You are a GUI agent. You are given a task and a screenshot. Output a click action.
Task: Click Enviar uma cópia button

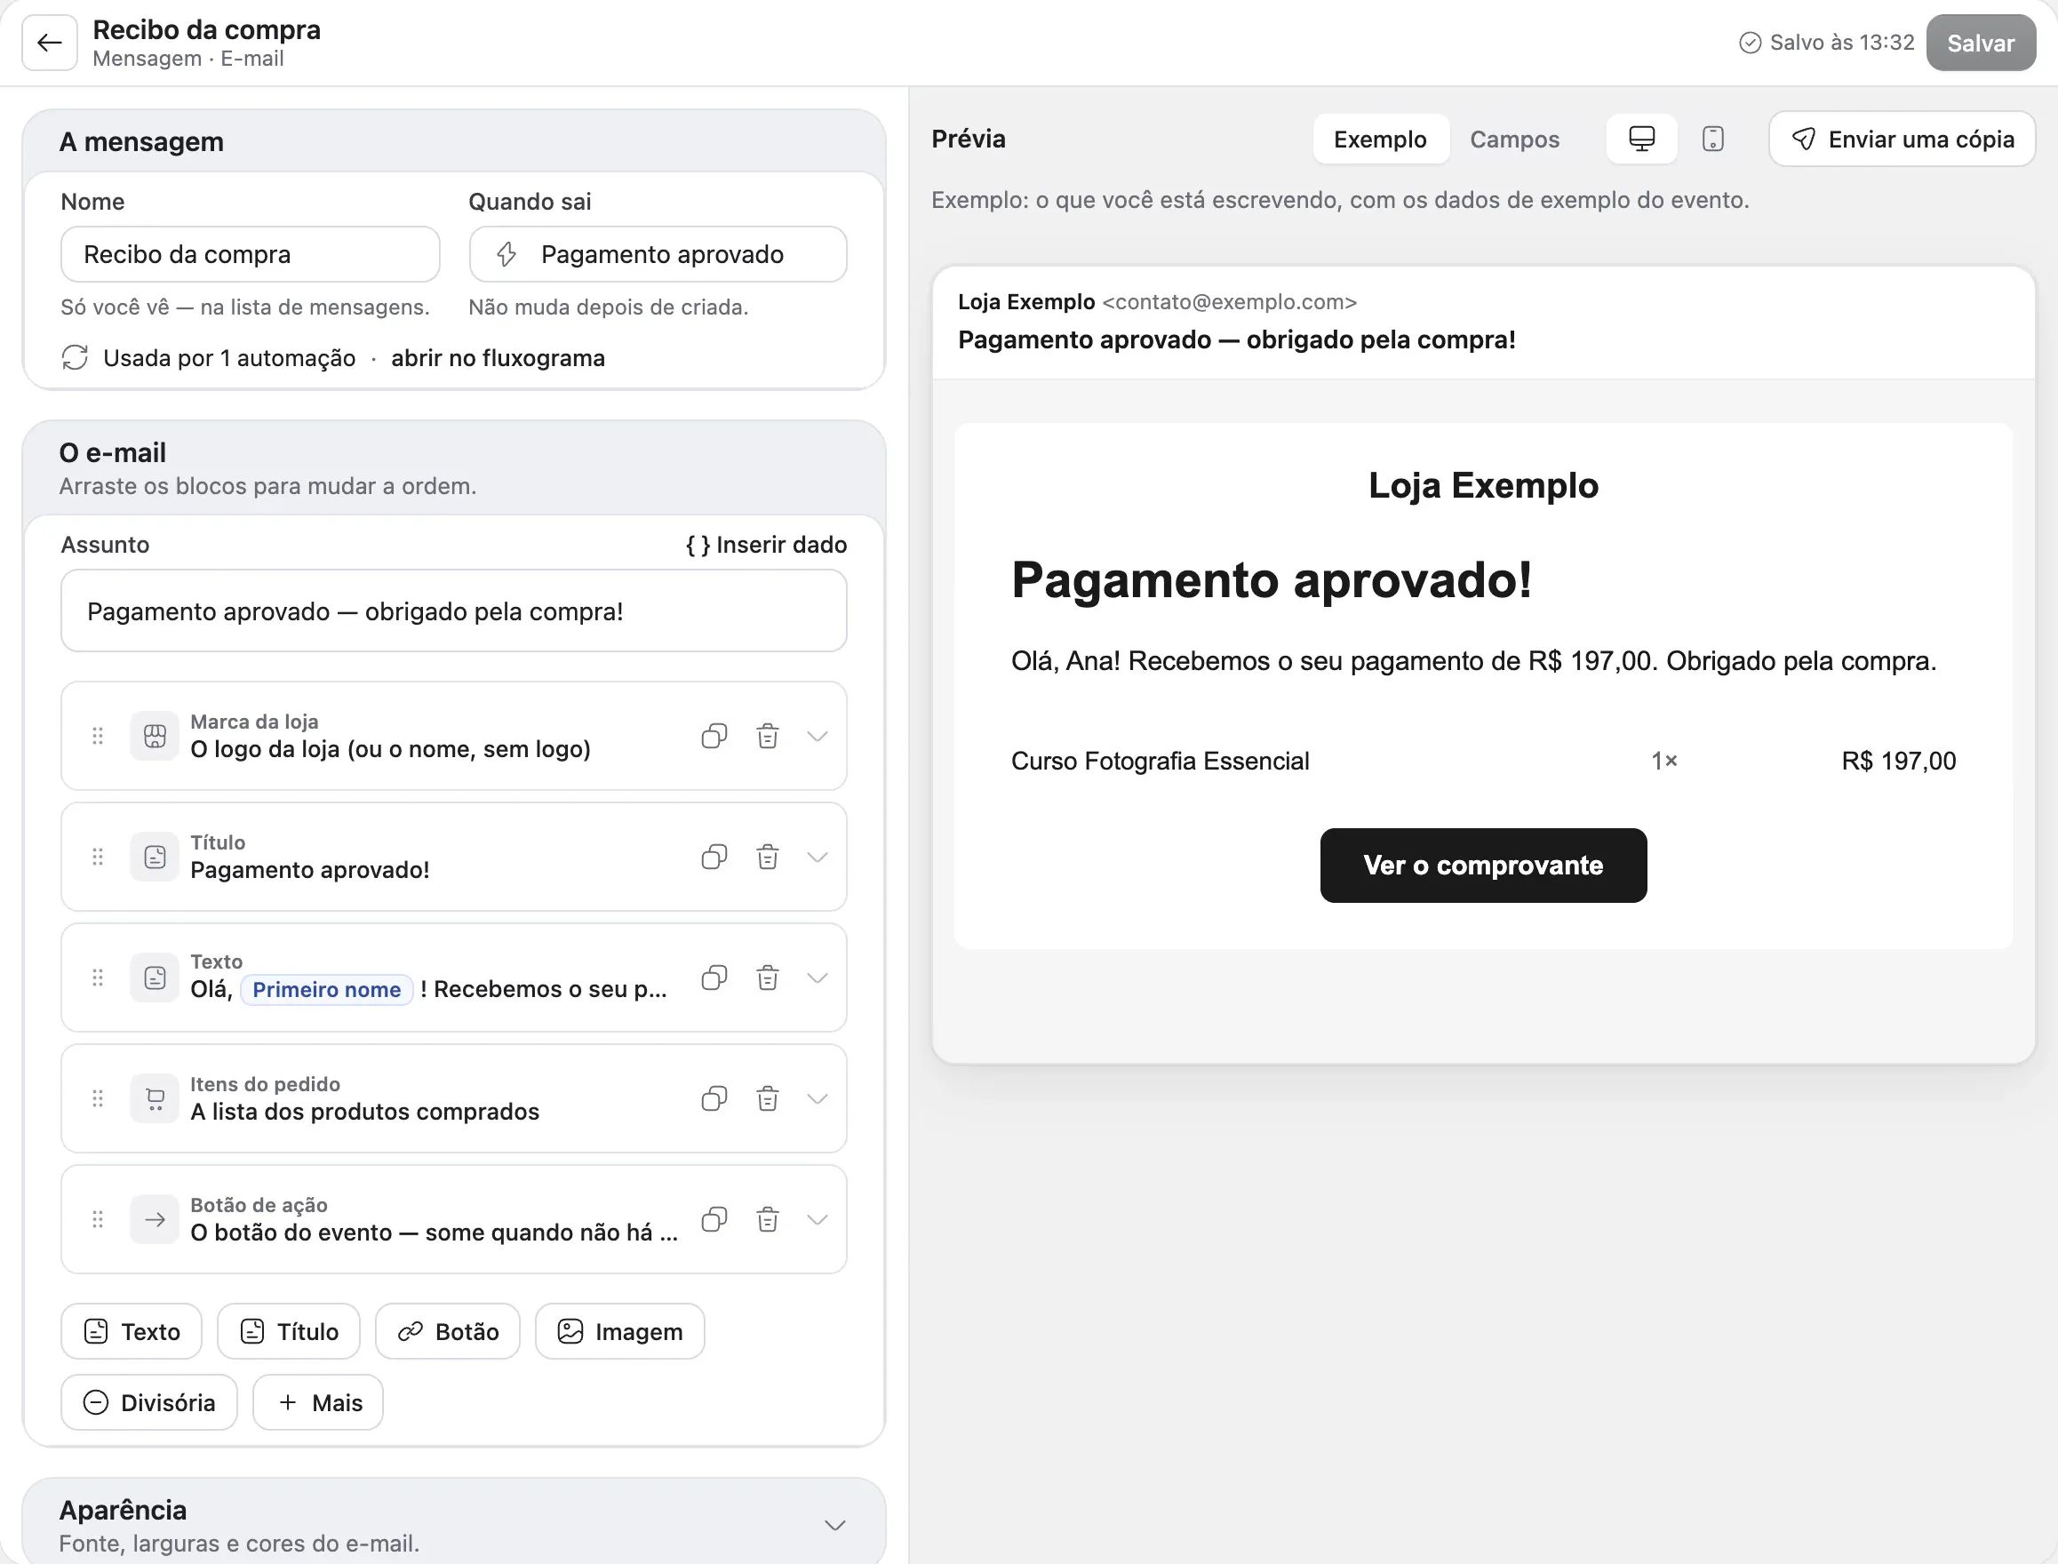point(1902,140)
